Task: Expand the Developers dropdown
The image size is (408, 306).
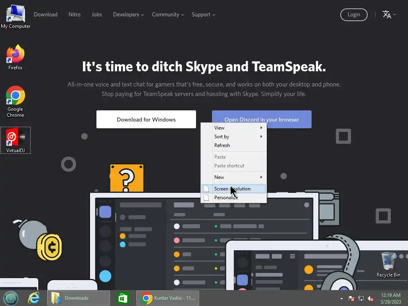Action: pyautogui.click(x=128, y=15)
